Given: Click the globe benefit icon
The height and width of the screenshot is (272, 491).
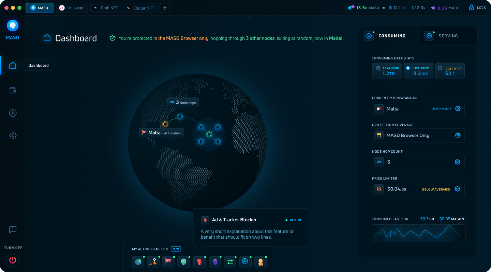Looking at the screenshot, I should [138, 262].
